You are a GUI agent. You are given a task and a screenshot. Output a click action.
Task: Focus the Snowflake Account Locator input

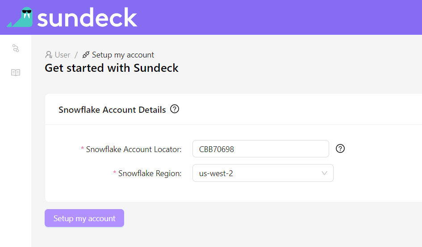click(260, 148)
